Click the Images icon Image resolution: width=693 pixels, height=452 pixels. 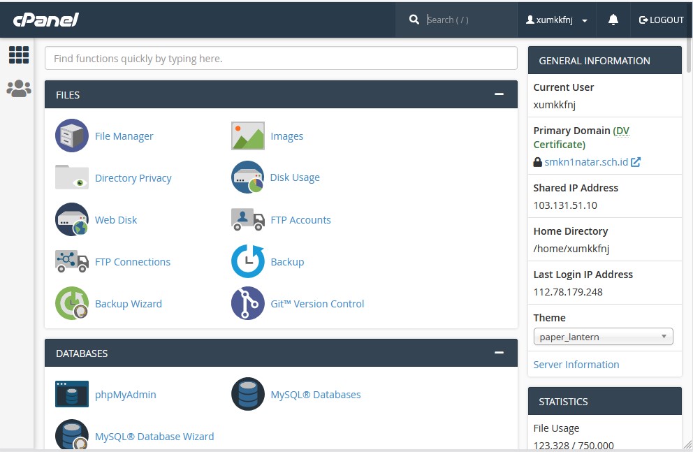point(248,136)
